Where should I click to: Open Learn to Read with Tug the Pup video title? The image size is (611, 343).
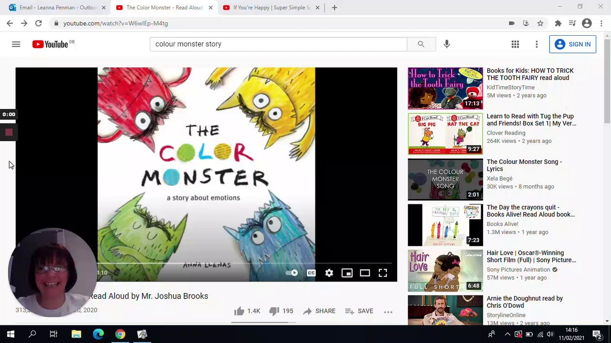531,120
